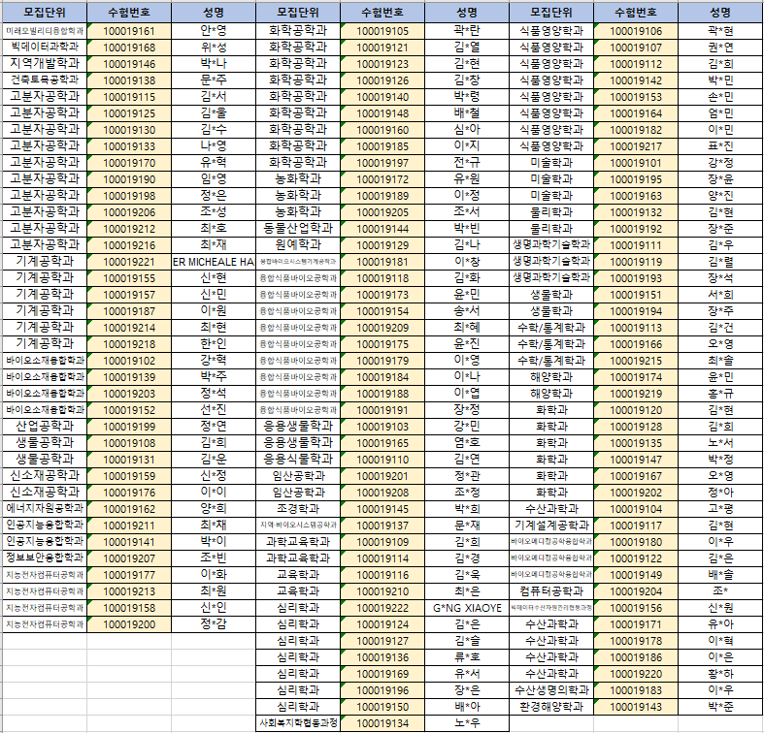Screen dimensions: 764x733
Task: Click the 동물산업학과 cell
Action: click(298, 229)
